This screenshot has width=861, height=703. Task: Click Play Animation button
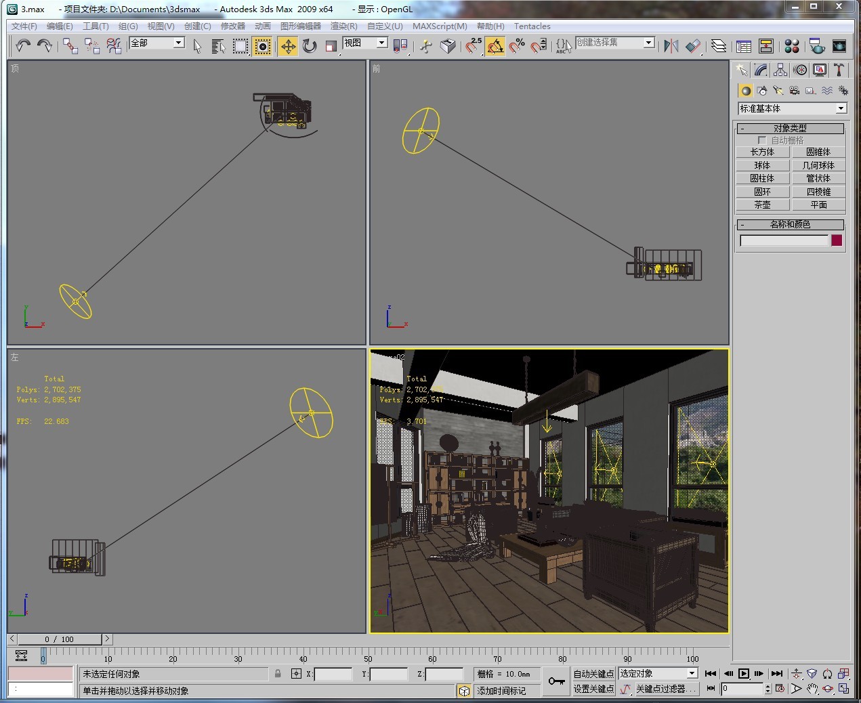pos(743,673)
